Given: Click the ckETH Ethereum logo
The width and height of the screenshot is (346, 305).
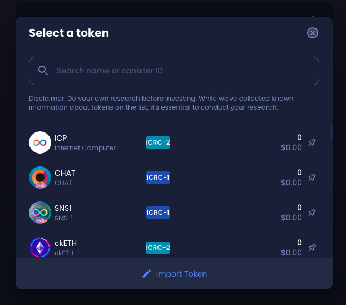Looking at the screenshot, I should (x=40, y=248).
